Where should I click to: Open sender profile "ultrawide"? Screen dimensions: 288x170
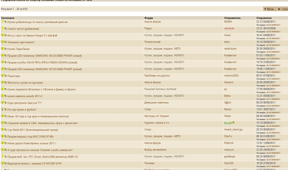229,29
